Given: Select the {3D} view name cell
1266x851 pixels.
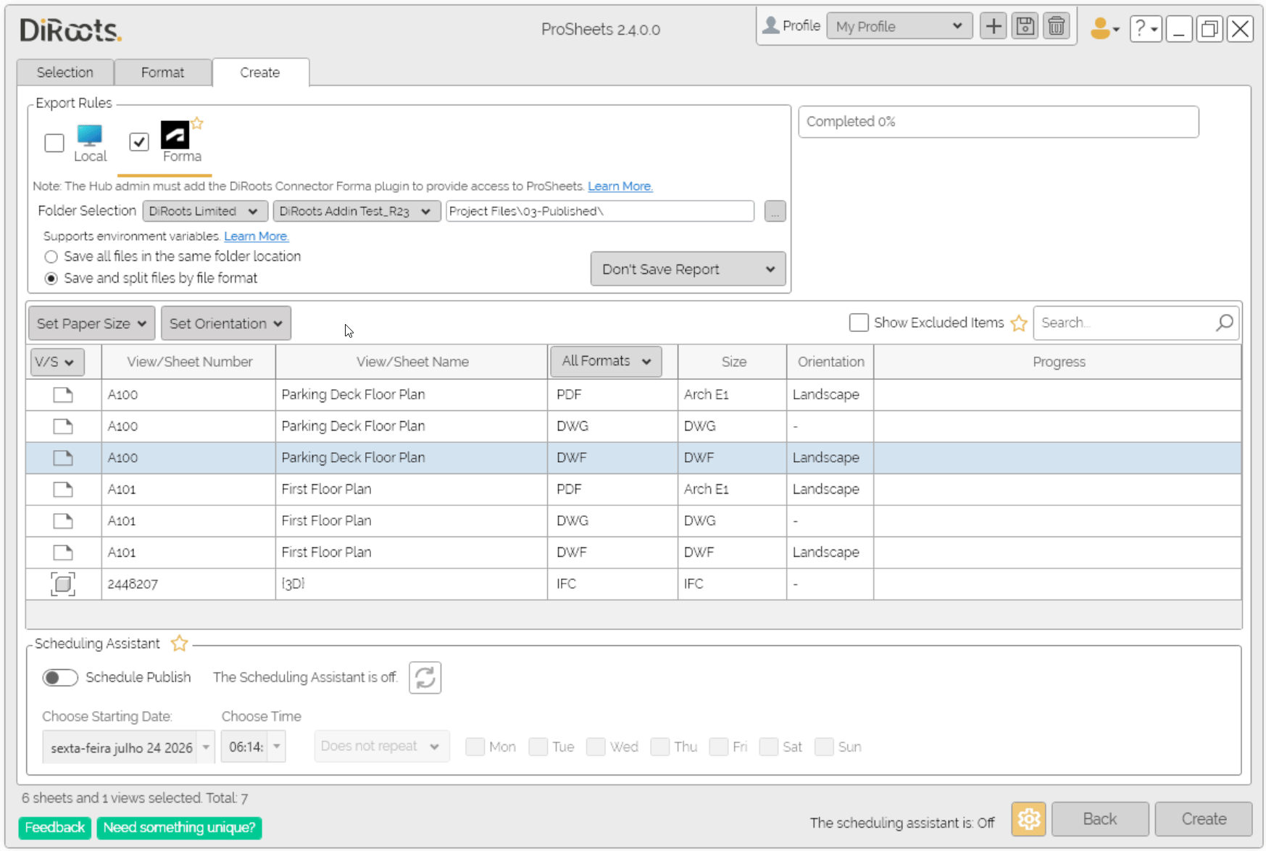Looking at the screenshot, I should coord(412,584).
